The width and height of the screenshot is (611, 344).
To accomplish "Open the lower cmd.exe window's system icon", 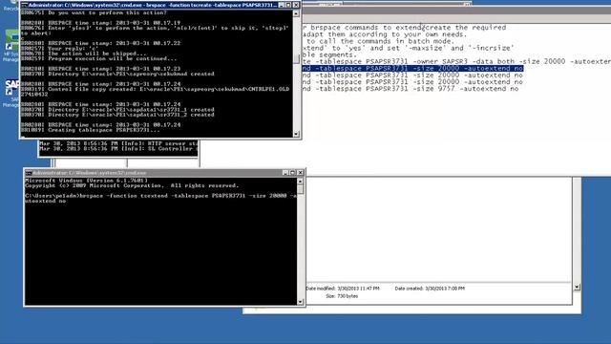I will (x=29, y=173).
